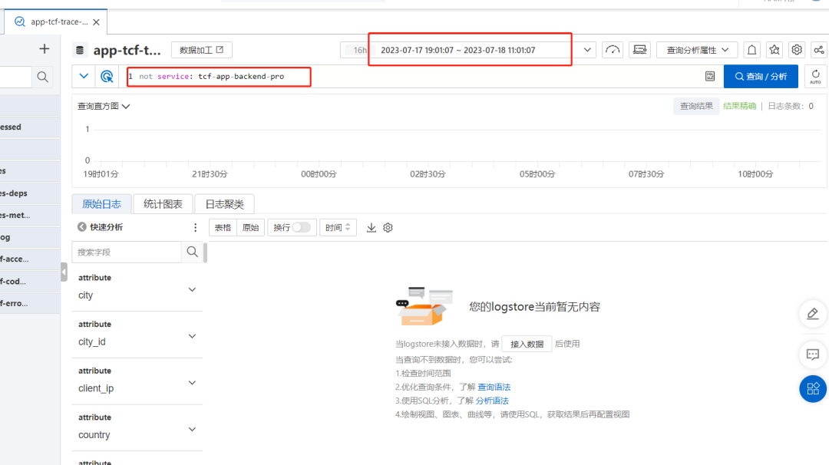This screenshot has height=465, width=829.
Task: Click the AUTO refresh icon
Action: click(816, 77)
